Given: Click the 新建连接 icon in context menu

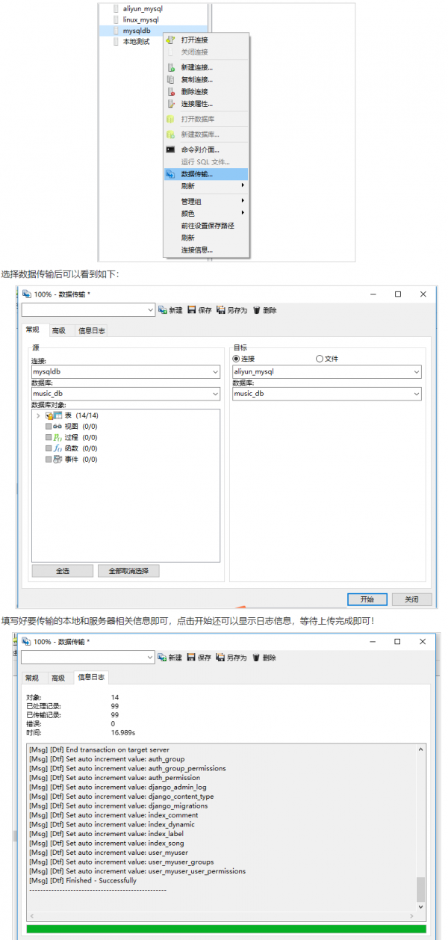Looking at the screenshot, I should (170, 67).
